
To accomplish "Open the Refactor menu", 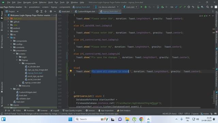I will (43, 2).
